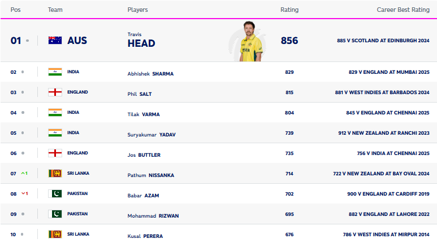Select the Career Best Rating column header
Screen dimensions: 437x243
[403, 10]
